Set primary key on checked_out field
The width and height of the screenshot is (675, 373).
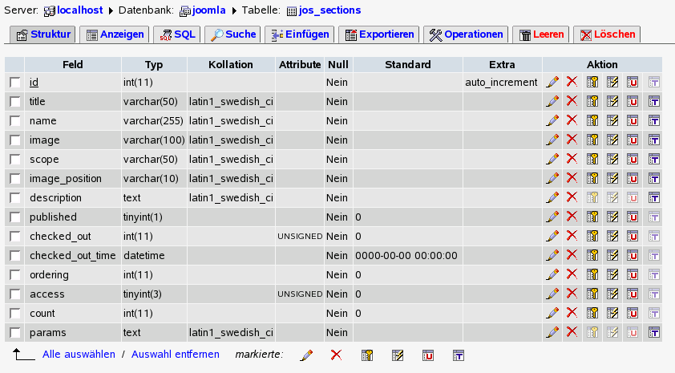pyautogui.click(x=592, y=236)
